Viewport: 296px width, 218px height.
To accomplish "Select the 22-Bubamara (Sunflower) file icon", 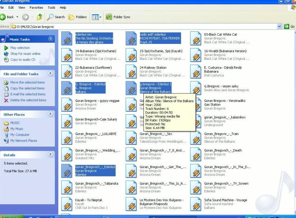I will click(67, 72).
